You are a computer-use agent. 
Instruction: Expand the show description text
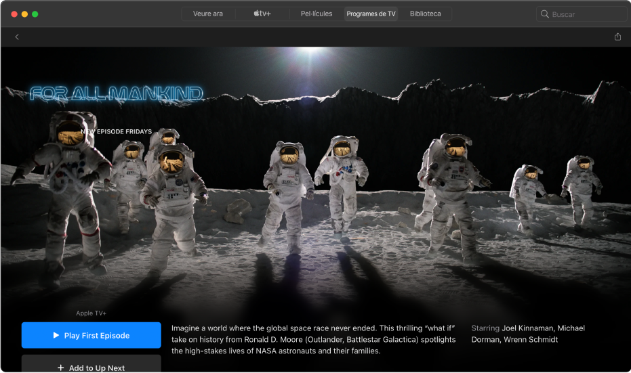click(313, 339)
